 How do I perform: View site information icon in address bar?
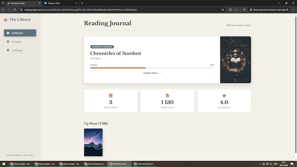[x=21, y=10]
